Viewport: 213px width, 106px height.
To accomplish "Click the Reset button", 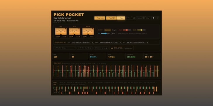I will click(114, 33).
